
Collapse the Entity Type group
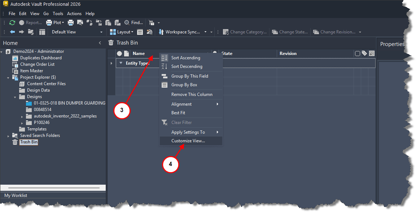(121, 63)
